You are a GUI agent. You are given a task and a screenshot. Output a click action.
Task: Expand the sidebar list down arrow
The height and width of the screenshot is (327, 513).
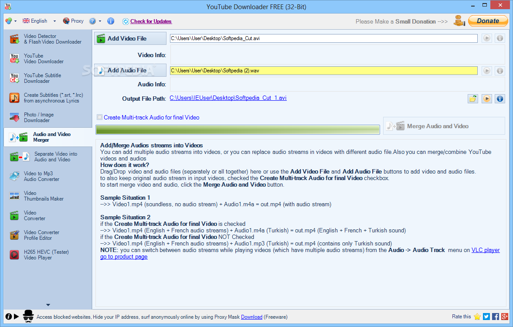coord(48,305)
